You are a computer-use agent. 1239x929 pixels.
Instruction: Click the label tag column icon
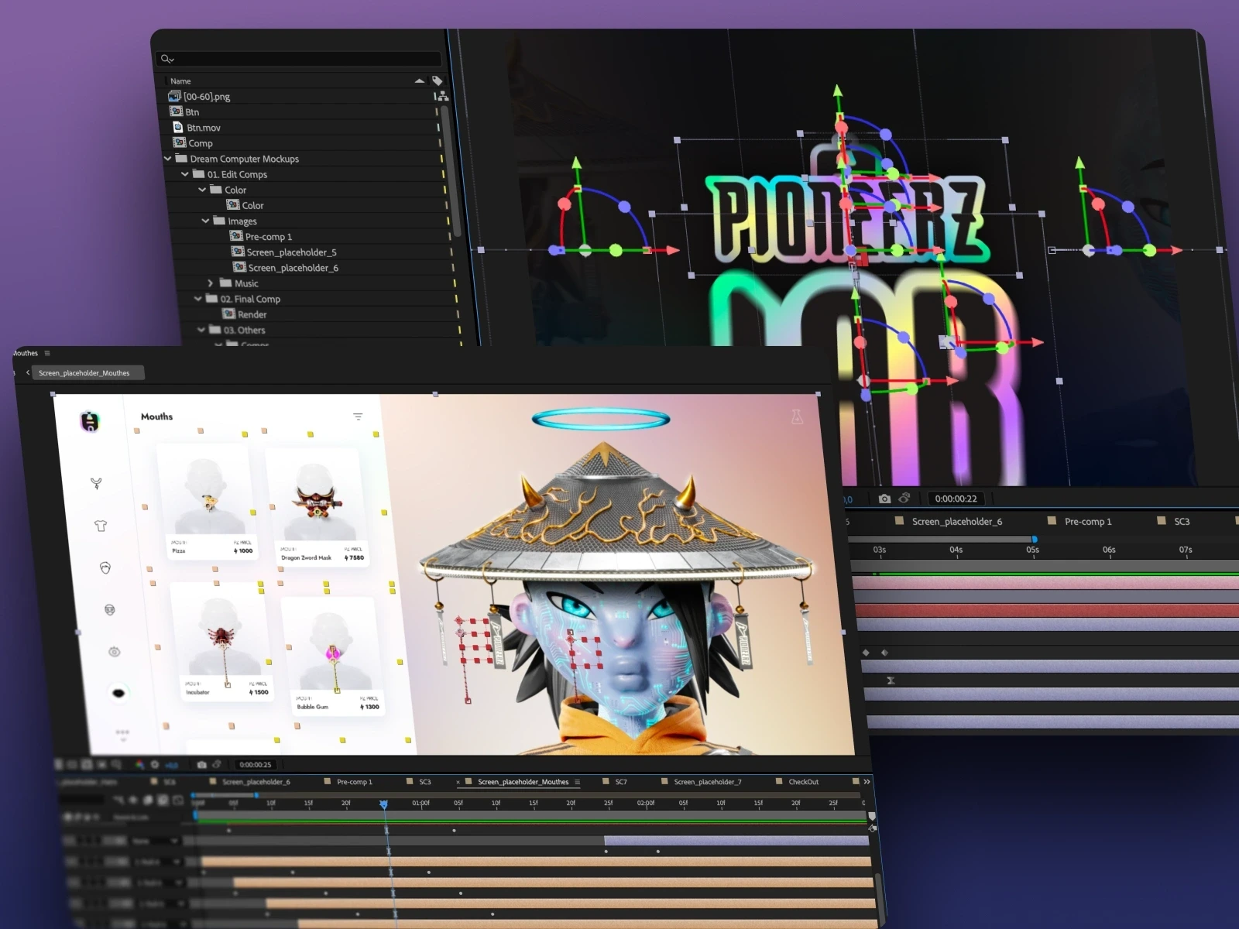(438, 81)
